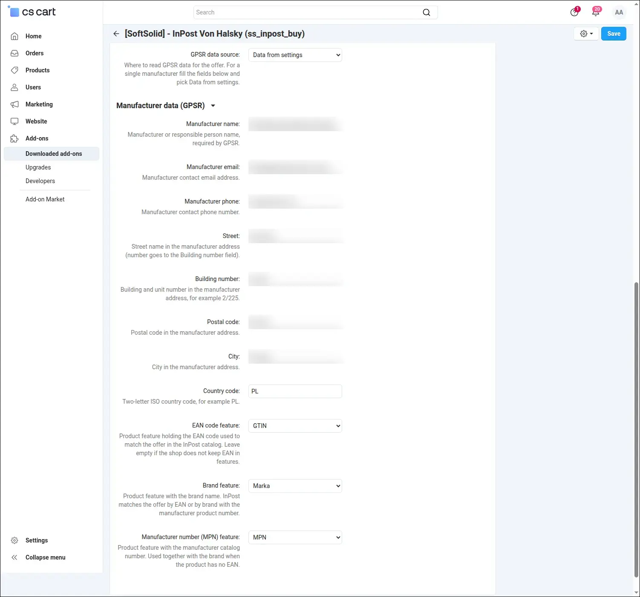Click the Add-ons puzzle icon
The height and width of the screenshot is (597, 640).
click(14, 138)
